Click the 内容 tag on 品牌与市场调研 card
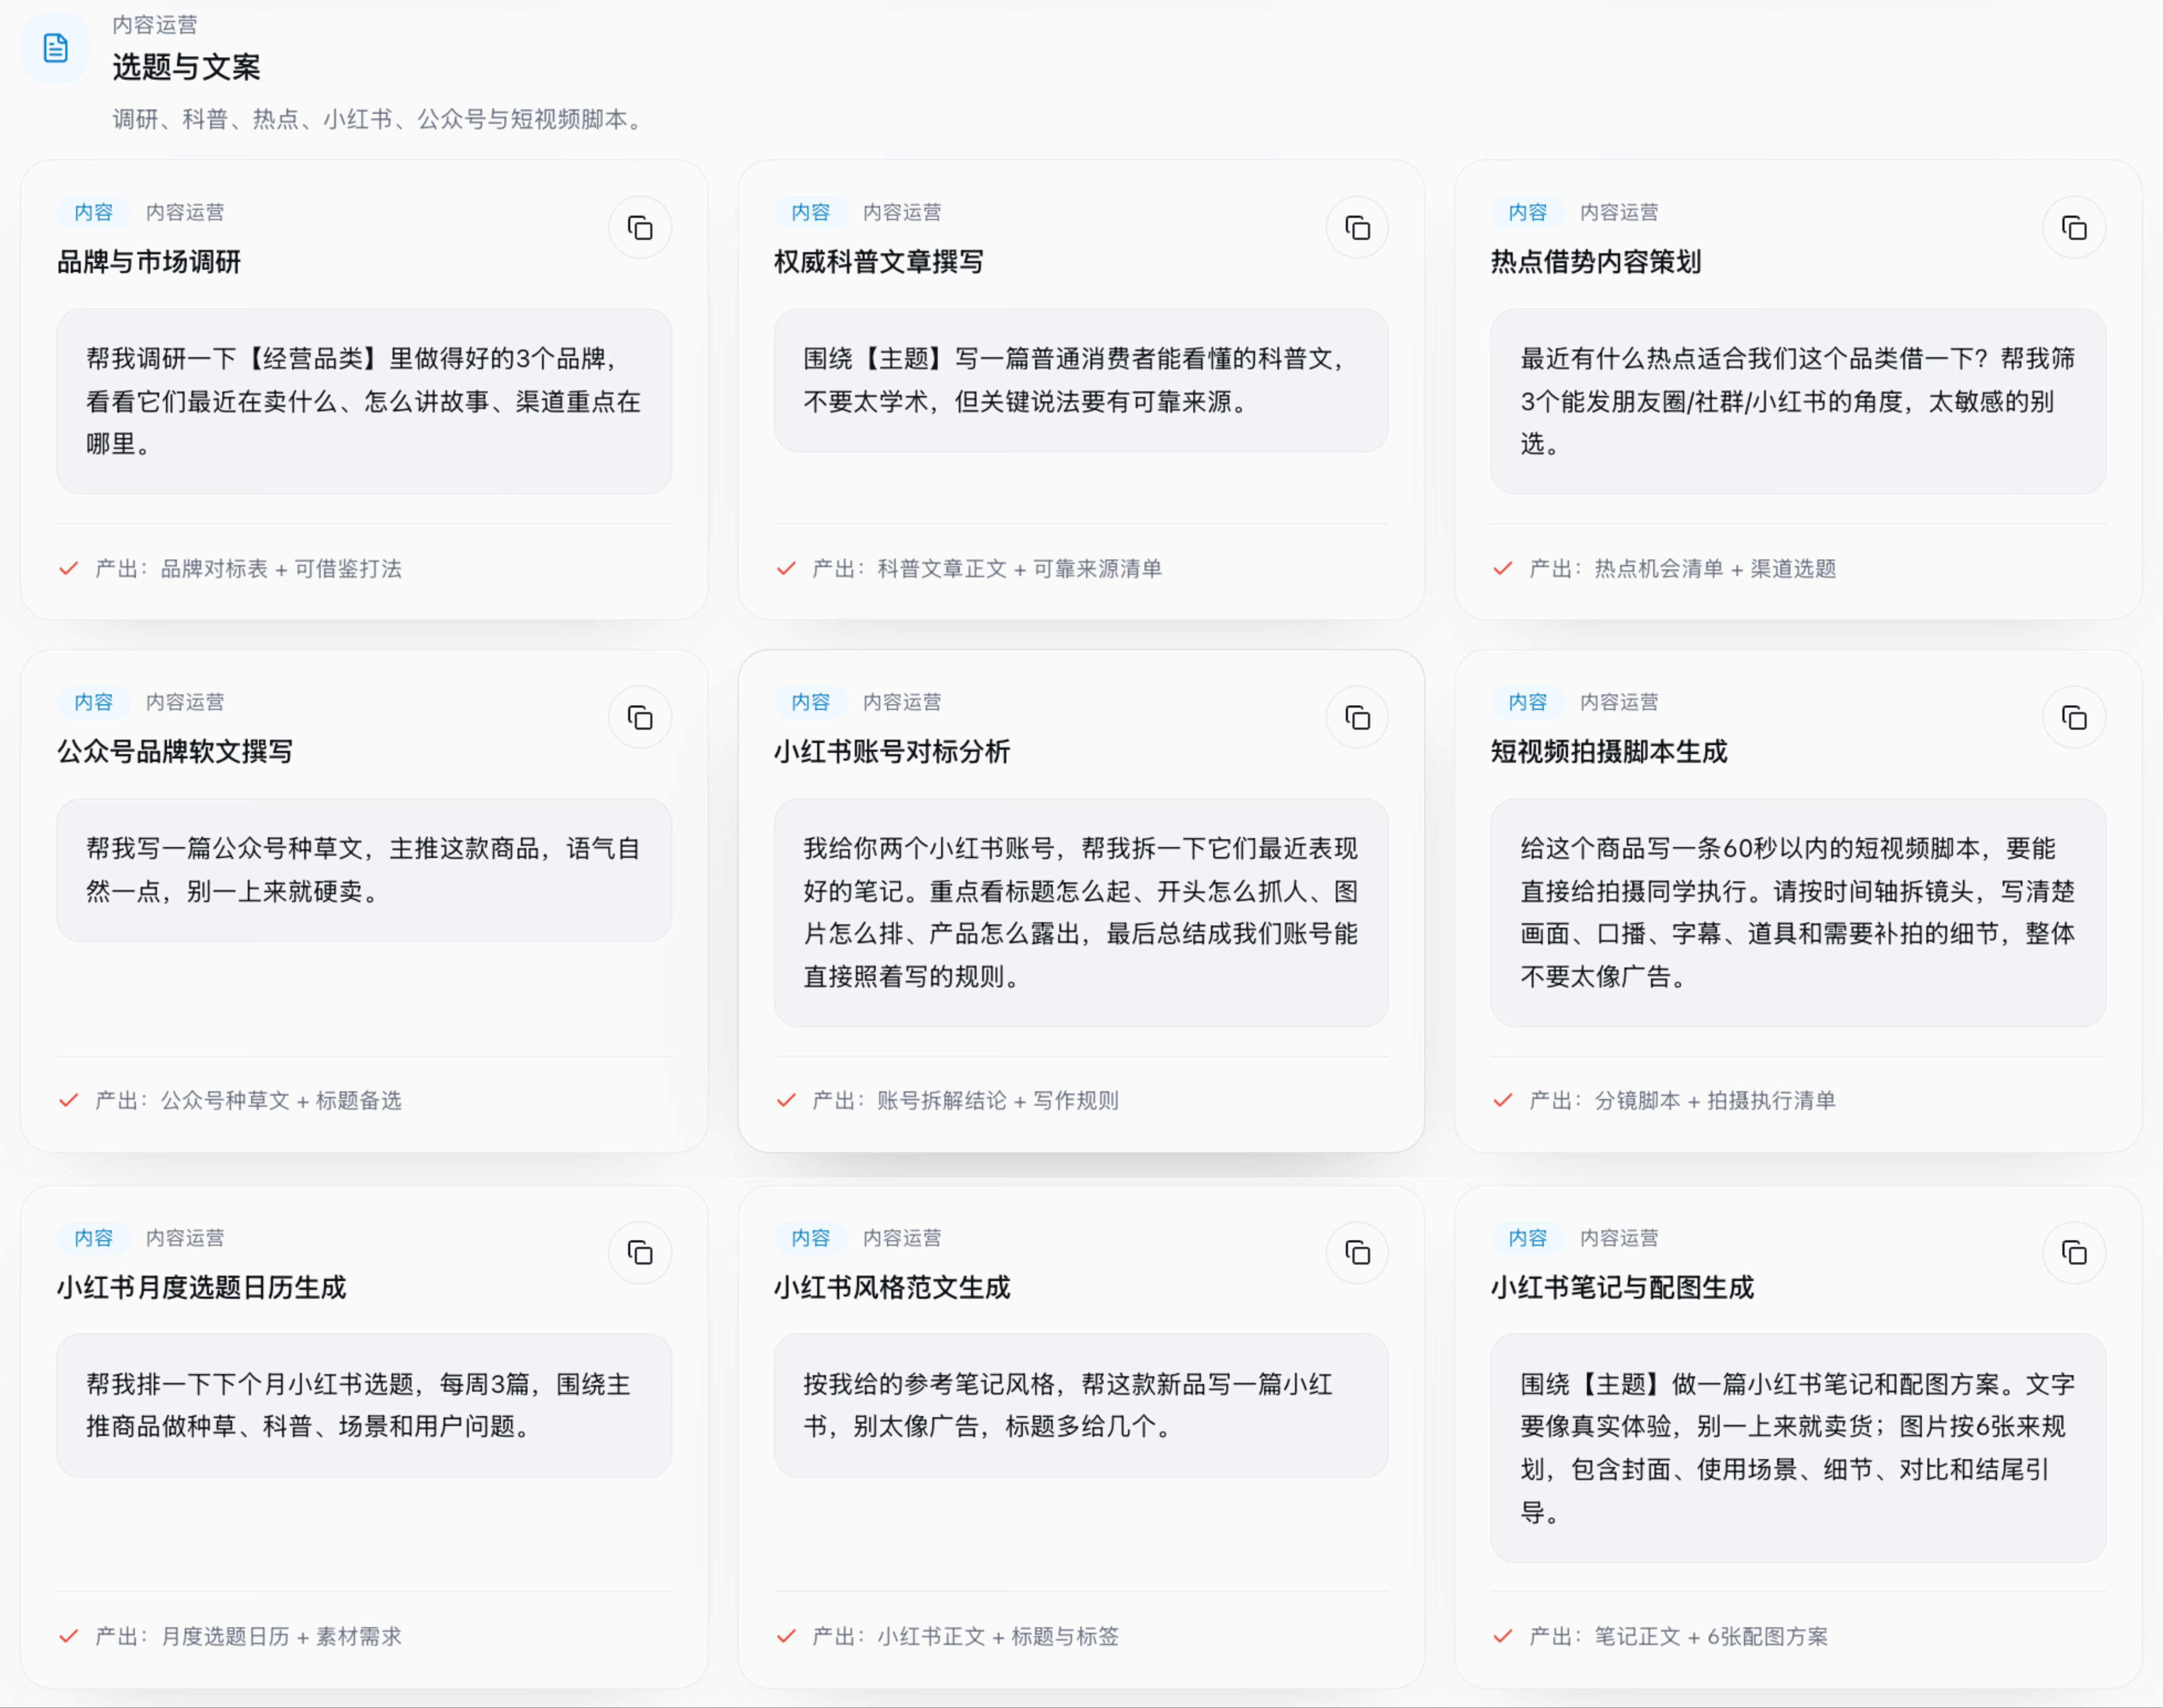 94,212
